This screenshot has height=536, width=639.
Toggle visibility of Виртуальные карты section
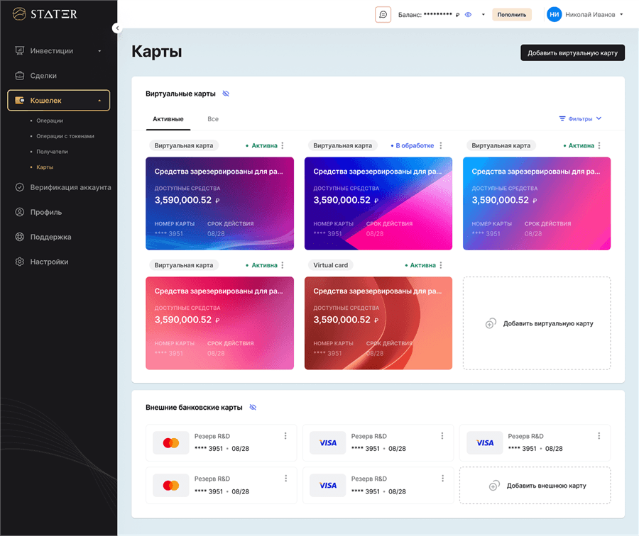tap(226, 94)
